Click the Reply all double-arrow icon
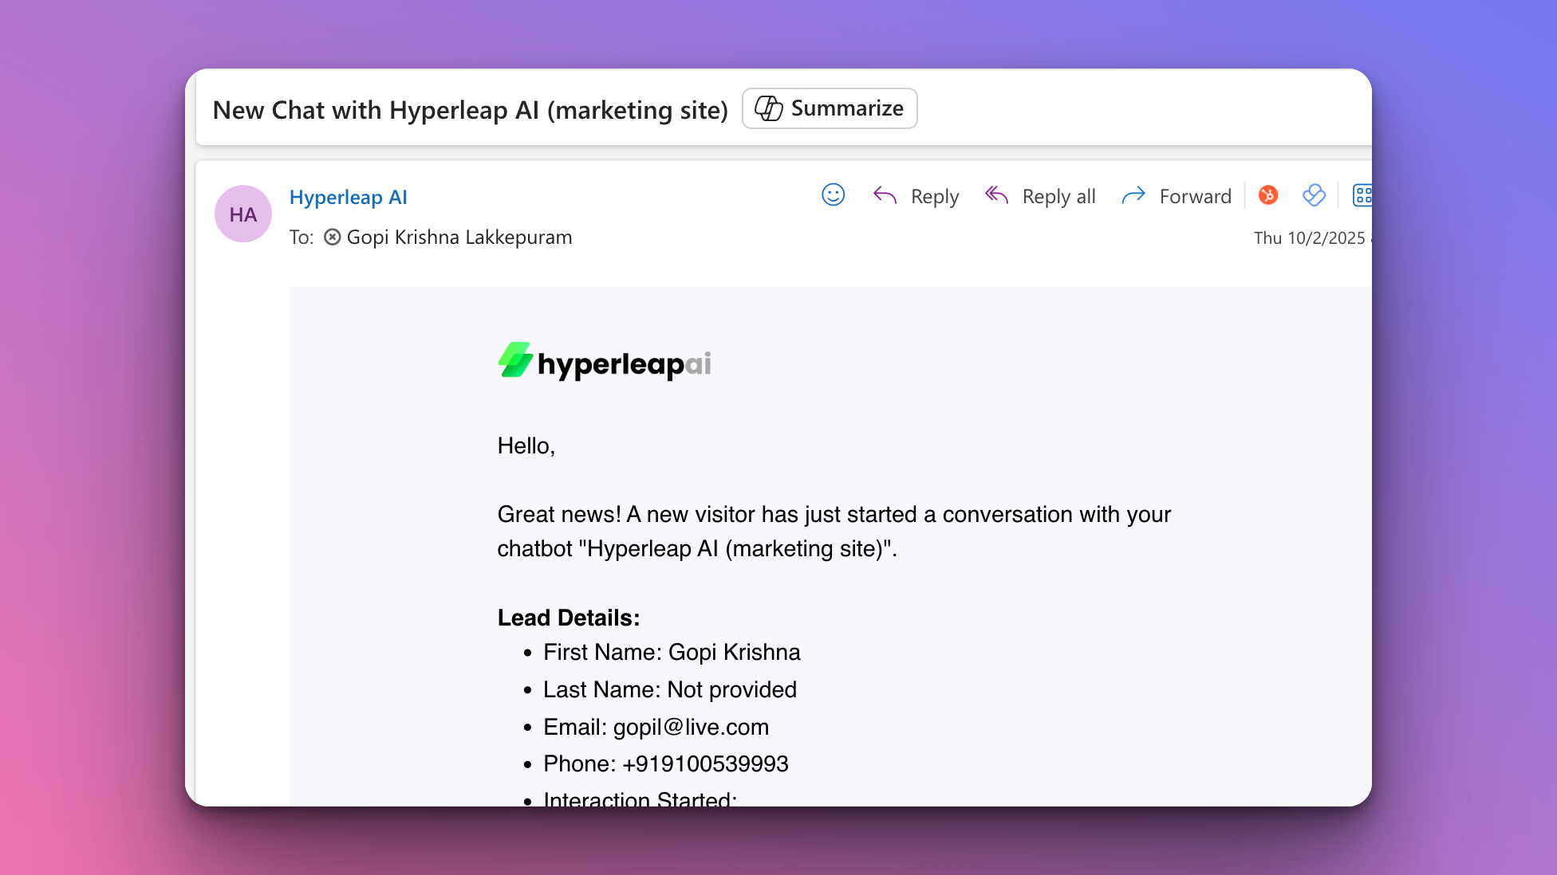This screenshot has width=1557, height=875. point(996,195)
